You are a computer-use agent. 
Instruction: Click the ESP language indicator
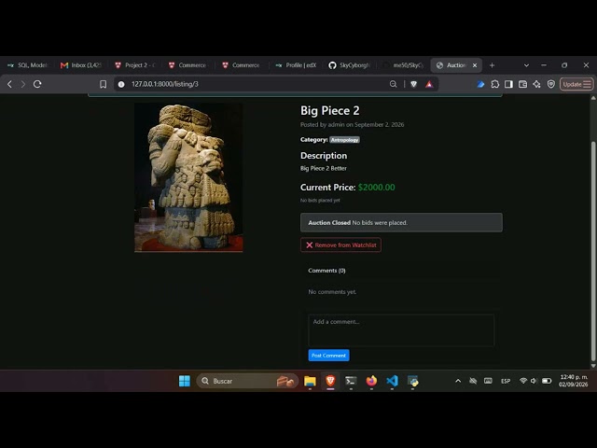pyautogui.click(x=506, y=381)
